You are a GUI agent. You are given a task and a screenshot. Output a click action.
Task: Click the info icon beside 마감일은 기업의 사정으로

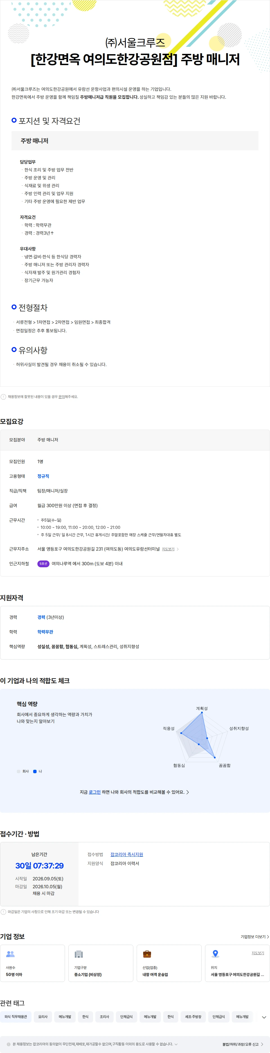(3, 912)
